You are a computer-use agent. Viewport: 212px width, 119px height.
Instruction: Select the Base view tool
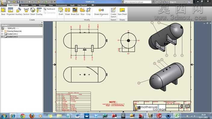tap(3, 11)
